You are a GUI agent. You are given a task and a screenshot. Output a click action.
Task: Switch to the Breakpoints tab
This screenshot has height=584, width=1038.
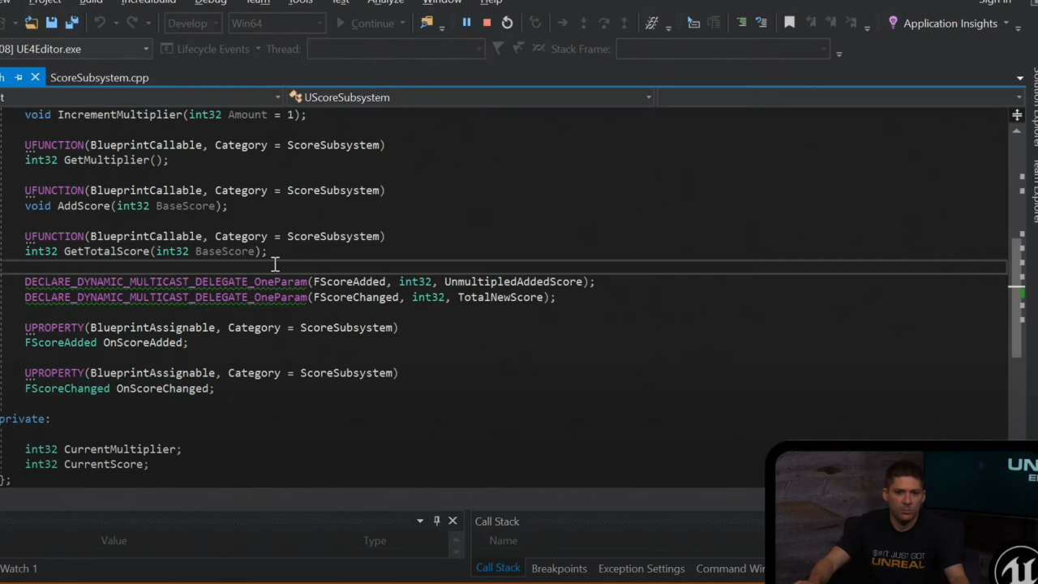tap(560, 569)
